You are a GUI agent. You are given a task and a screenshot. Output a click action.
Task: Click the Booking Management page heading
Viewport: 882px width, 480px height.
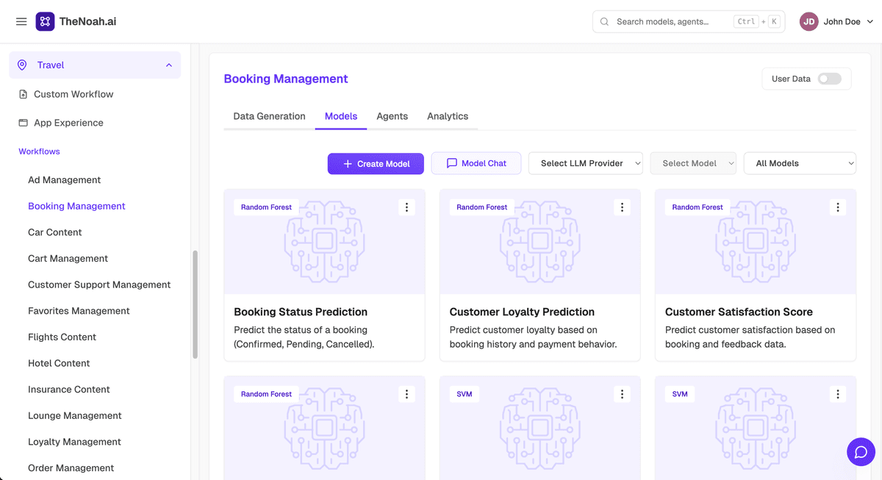click(x=286, y=79)
